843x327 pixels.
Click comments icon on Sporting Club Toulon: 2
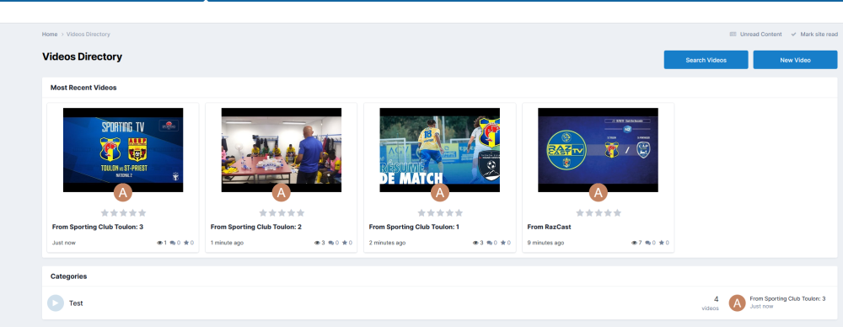pyautogui.click(x=330, y=243)
